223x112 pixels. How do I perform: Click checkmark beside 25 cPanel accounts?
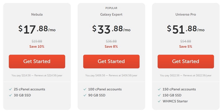[11, 89]
